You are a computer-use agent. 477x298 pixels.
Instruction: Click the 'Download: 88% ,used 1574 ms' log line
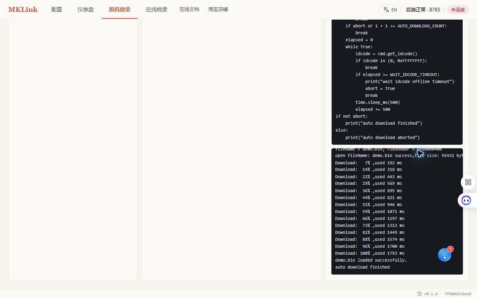coord(370,240)
